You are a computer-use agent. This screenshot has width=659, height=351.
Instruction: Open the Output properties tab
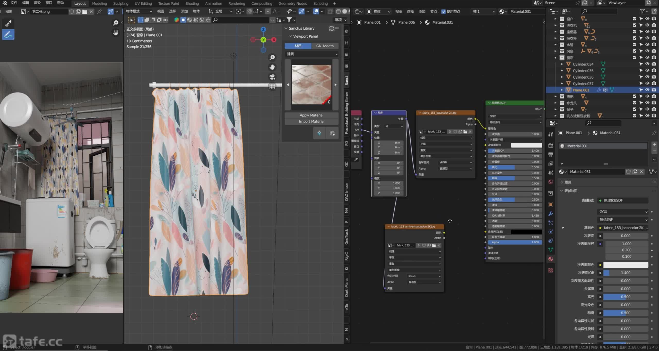click(x=551, y=155)
